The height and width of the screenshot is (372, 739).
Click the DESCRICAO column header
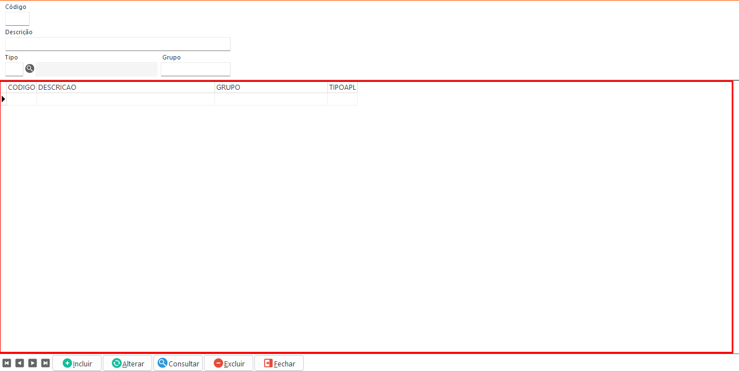tap(125, 88)
